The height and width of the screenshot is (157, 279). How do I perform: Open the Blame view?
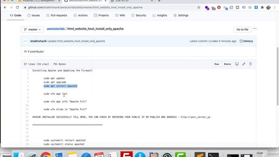pos(228,64)
